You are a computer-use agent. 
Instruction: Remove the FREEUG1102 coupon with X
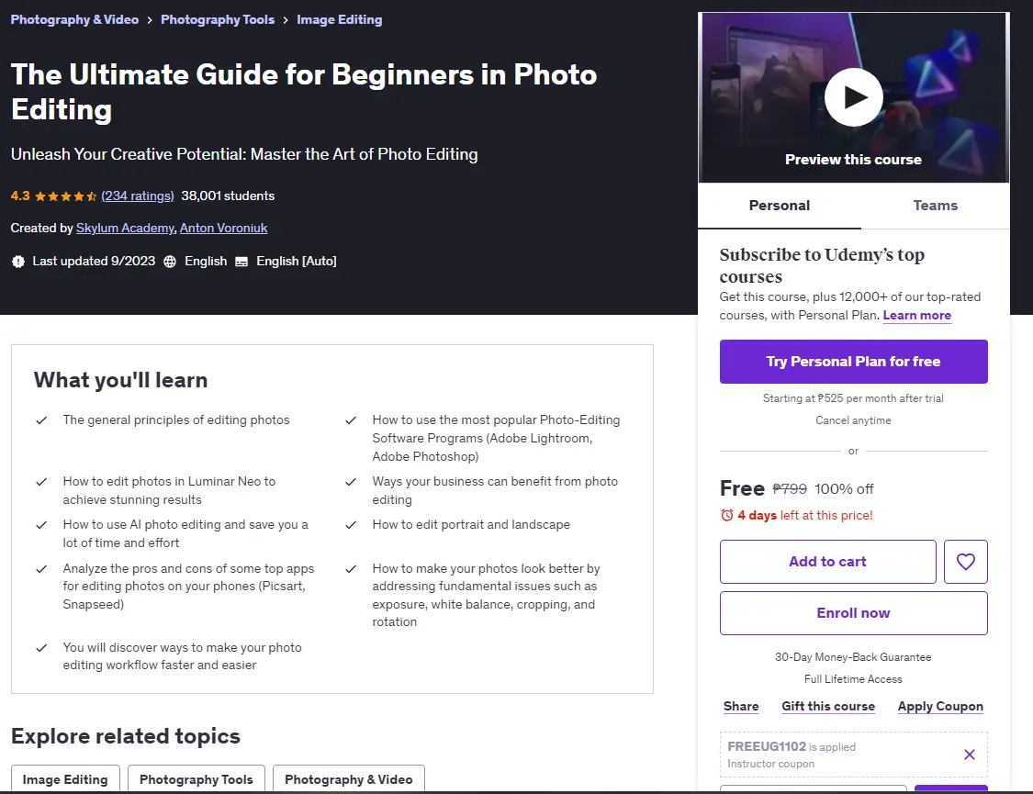[969, 755]
